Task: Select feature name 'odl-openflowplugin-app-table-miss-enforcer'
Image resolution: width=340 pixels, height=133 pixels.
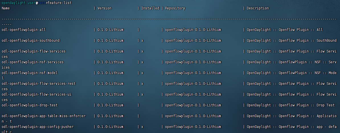Action: (x=44, y=116)
